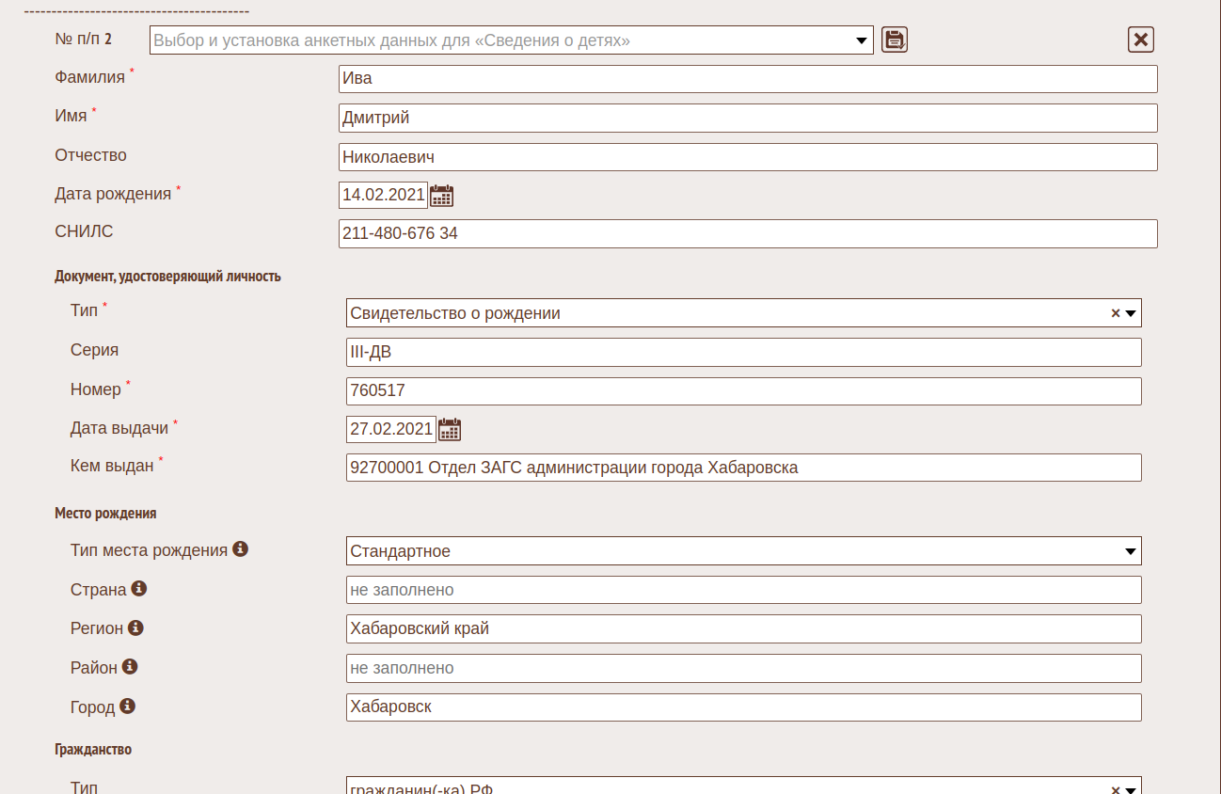Expand the Гражданство Тип dropdown
1221x794 pixels.
1131,788
